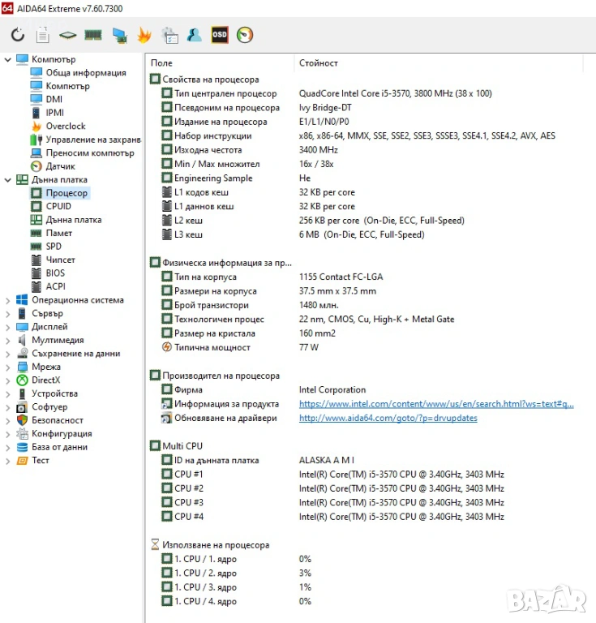Open the Intel product information link
The width and height of the screenshot is (596, 623).
pyautogui.click(x=435, y=404)
